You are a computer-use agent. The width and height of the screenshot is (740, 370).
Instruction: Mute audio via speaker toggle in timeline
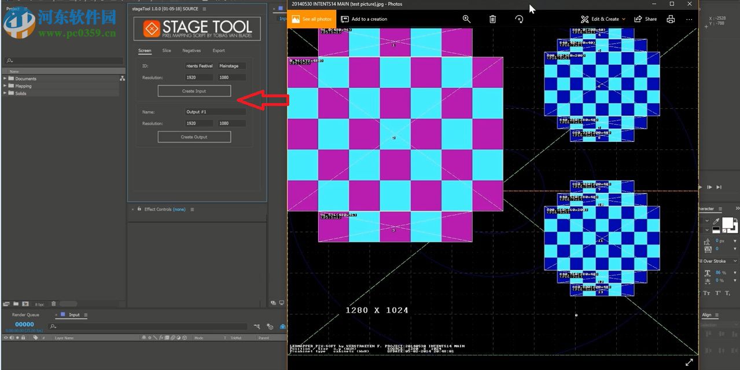pyautogui.click(x=12, y=338)
